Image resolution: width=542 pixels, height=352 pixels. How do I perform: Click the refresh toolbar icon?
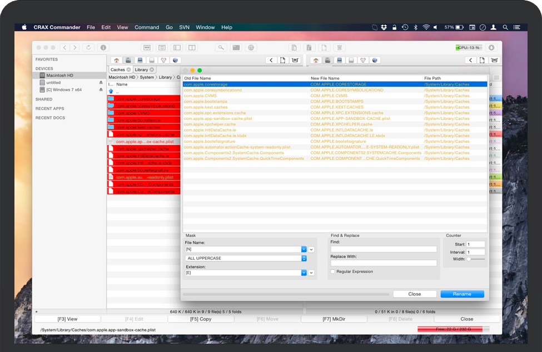pyautogui.click(x=88, y=48)
